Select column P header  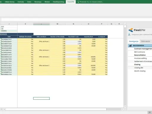(102, 24)
